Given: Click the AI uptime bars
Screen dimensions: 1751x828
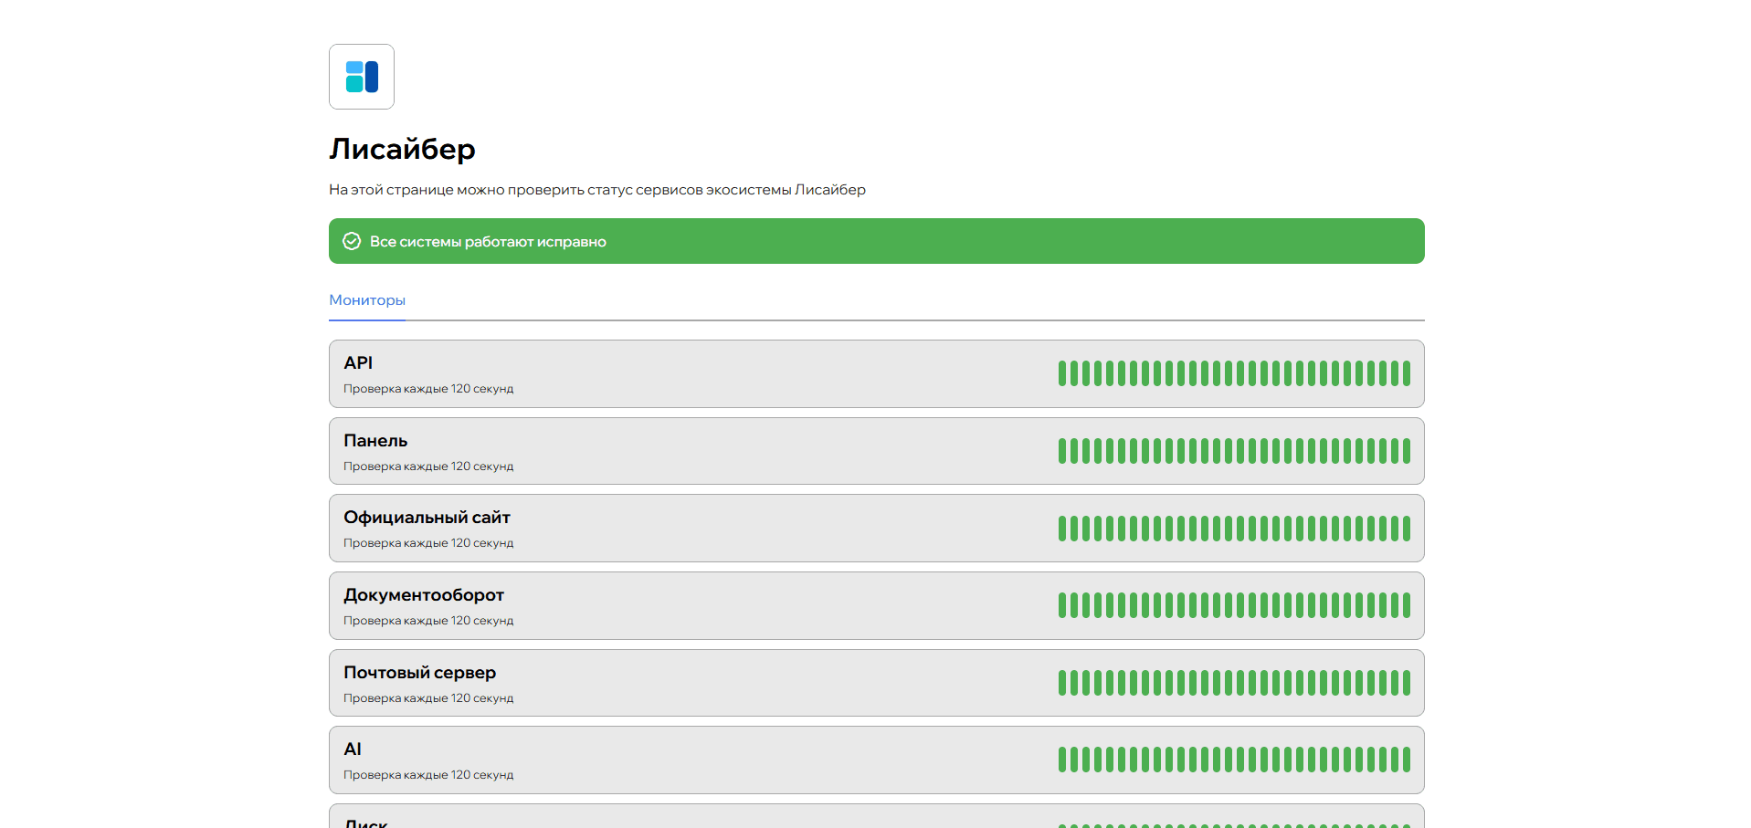Looking at the screenshot, I should pyautogui.click(x=1234, y=760).
